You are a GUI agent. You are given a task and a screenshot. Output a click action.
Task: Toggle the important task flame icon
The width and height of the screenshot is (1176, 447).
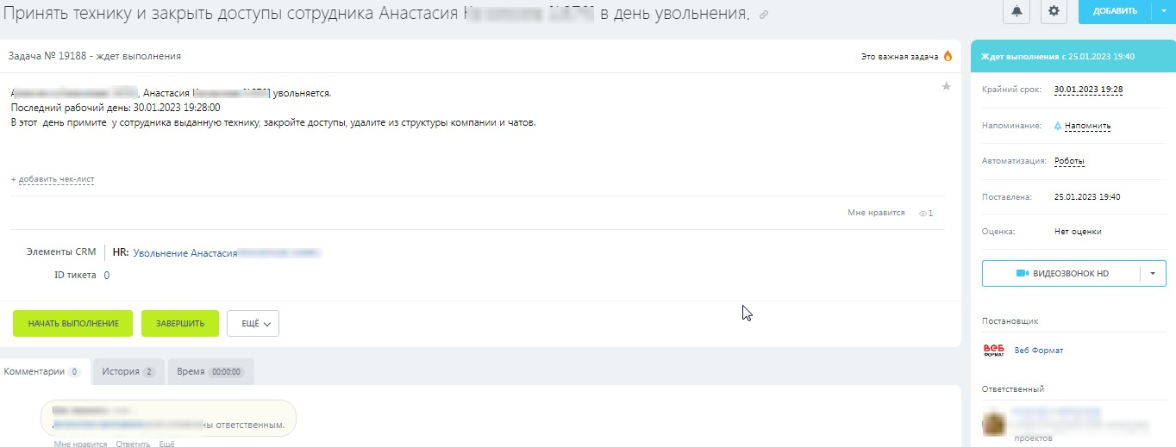point(948,57)
